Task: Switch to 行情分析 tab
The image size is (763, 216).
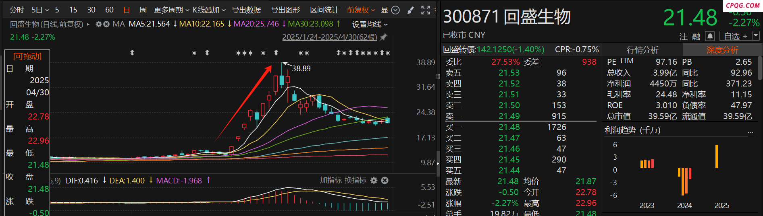Action: click(642, 50)
